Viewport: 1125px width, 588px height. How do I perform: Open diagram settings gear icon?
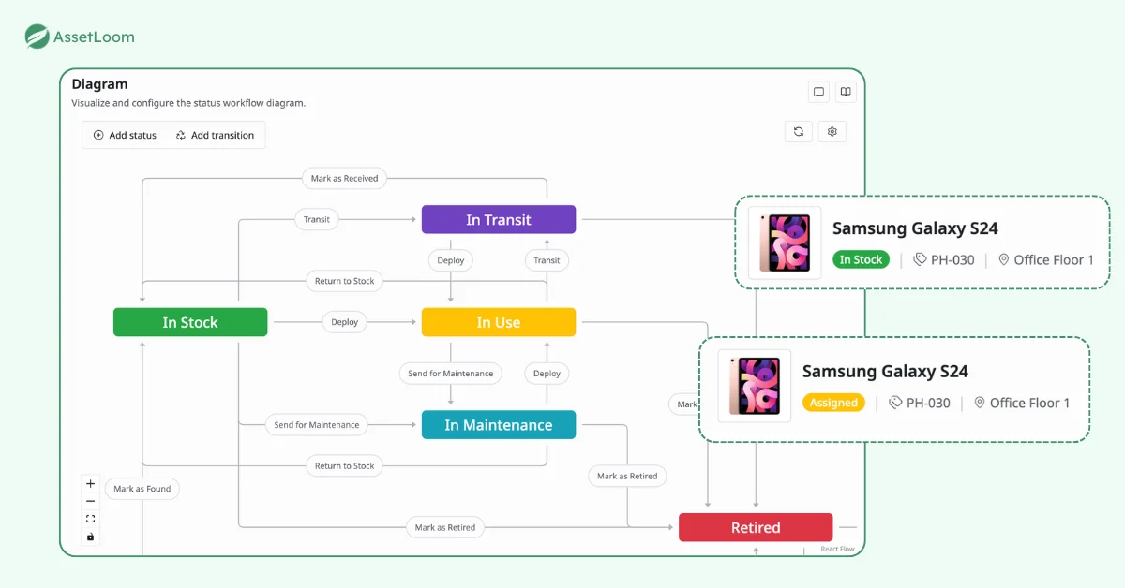click(x=832, y=132)
